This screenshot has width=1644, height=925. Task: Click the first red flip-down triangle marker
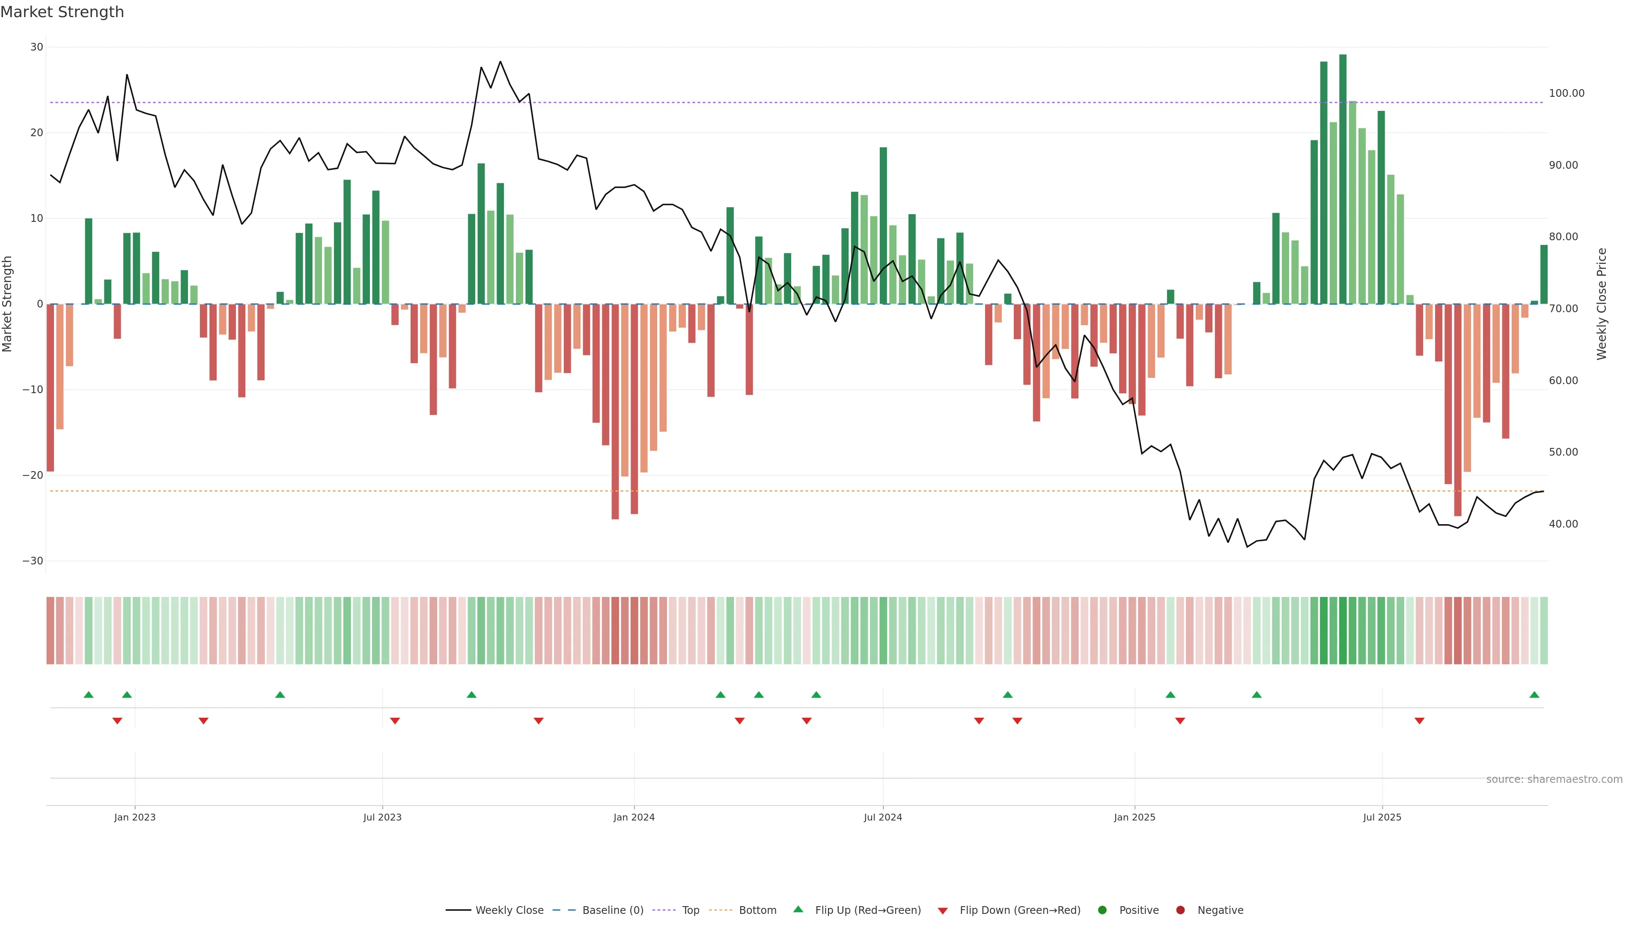(x=117, y=721)
